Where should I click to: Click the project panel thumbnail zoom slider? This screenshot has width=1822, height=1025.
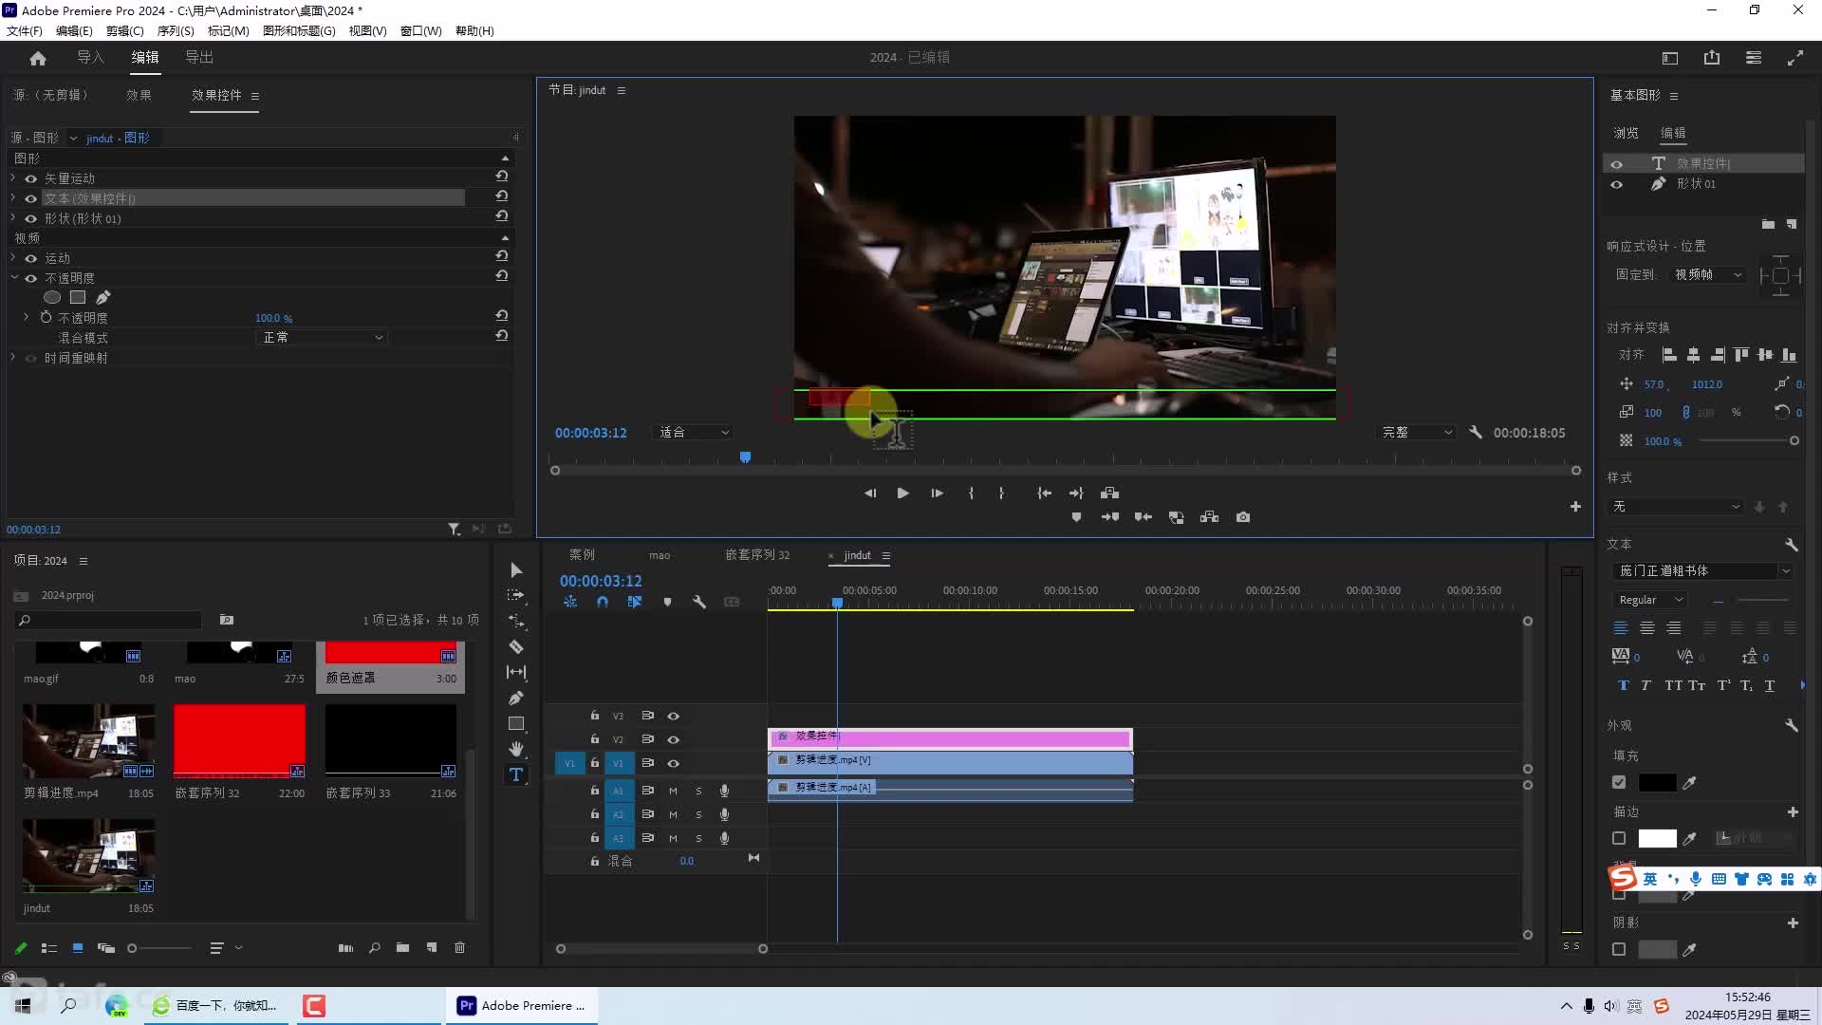tap(159, 948)
